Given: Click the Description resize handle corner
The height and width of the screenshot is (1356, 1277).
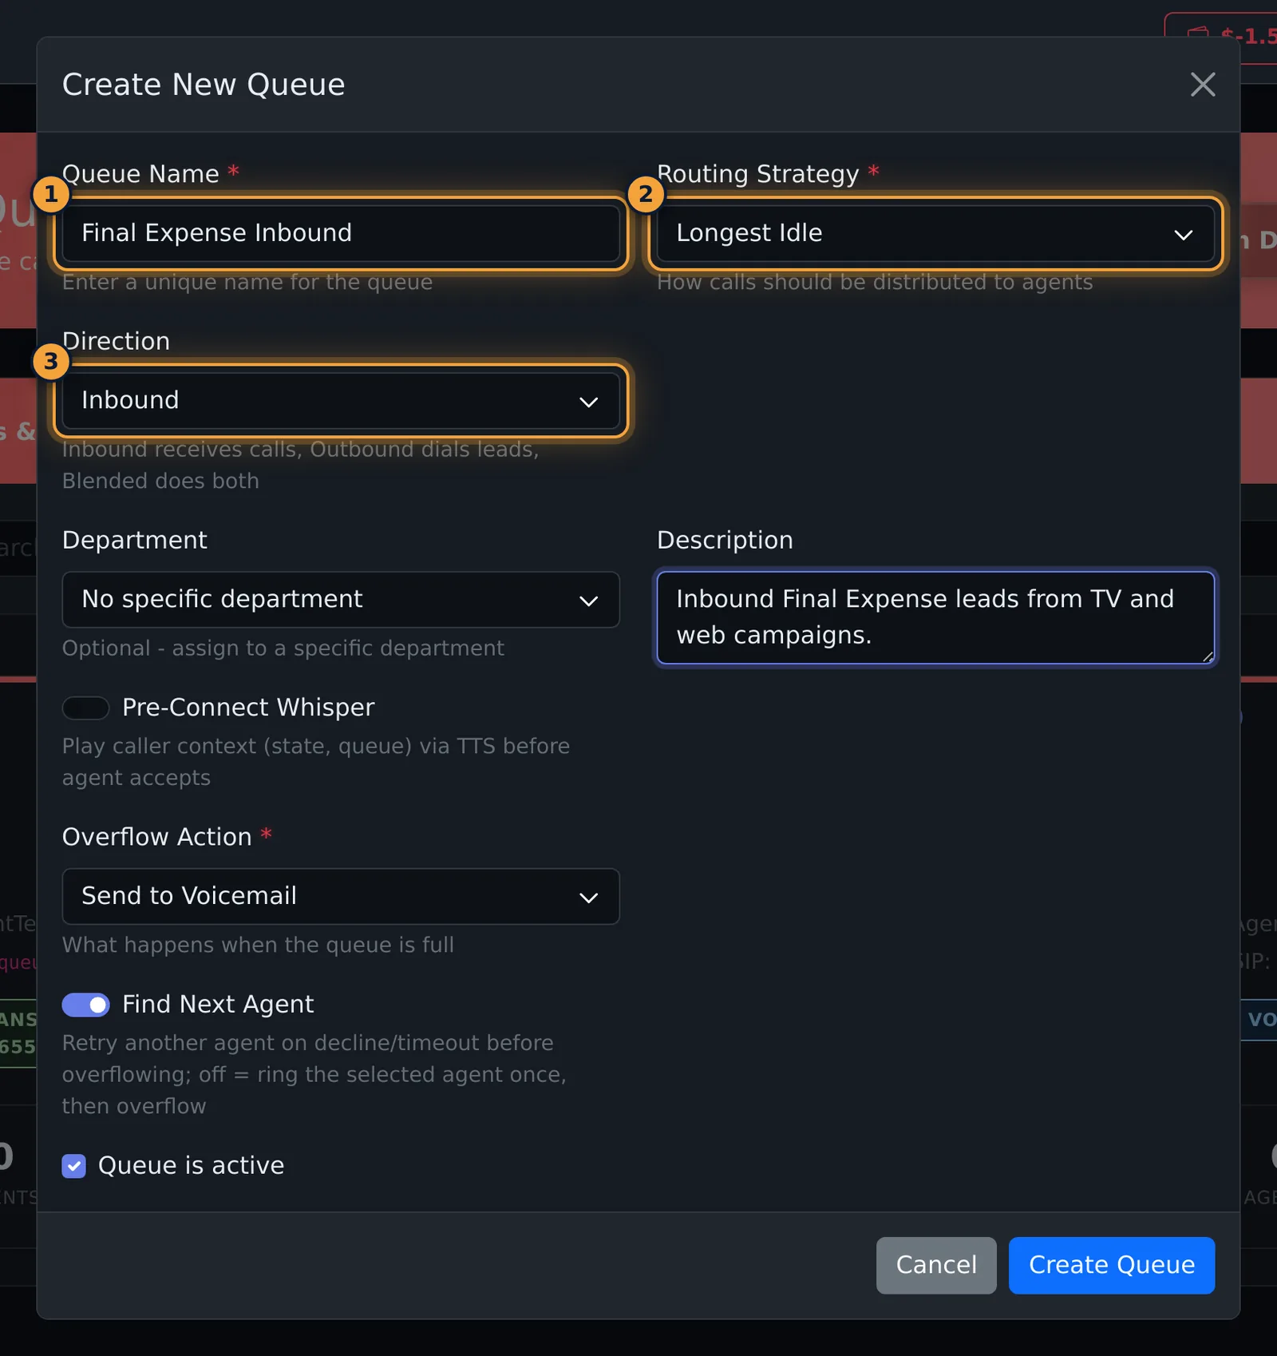Looking at the screenshot, I should (1208, 656).
